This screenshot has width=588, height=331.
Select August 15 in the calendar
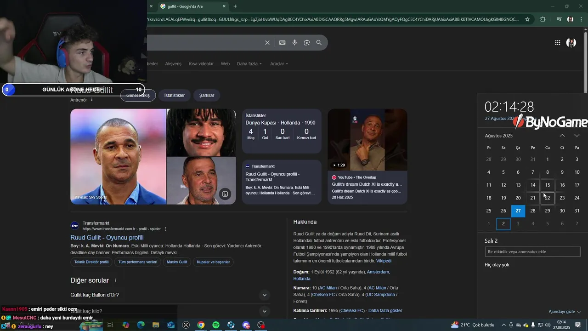[x=548, y=185]
